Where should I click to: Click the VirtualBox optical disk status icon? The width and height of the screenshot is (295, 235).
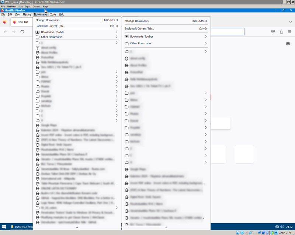[x=242, y=233]
